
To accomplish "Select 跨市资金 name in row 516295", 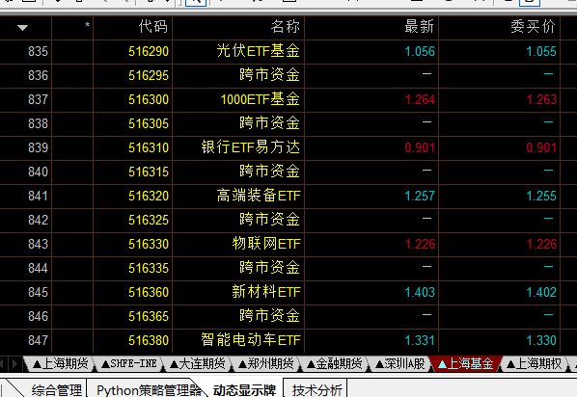I will [270, 75].
